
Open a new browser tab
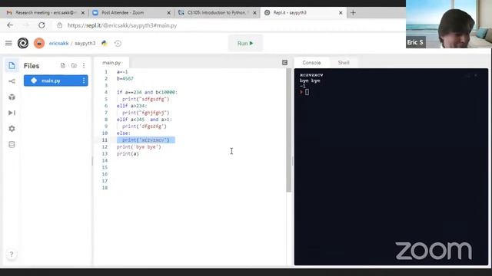click(x=353, y=12)
